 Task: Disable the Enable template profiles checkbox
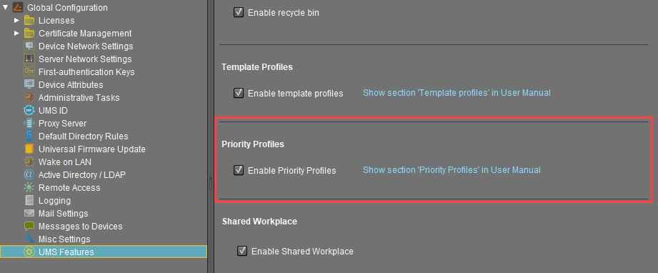(239, 93)
